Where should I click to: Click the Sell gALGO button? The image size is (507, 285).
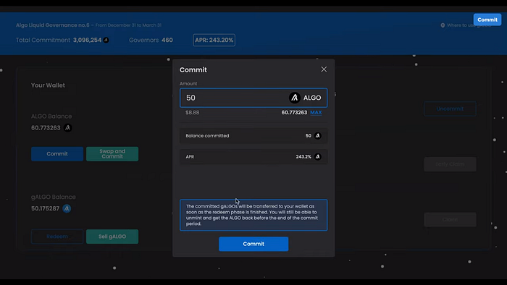pos(112,237)
